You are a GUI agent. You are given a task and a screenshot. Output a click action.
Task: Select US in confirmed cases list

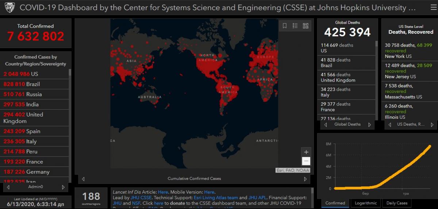34,74
